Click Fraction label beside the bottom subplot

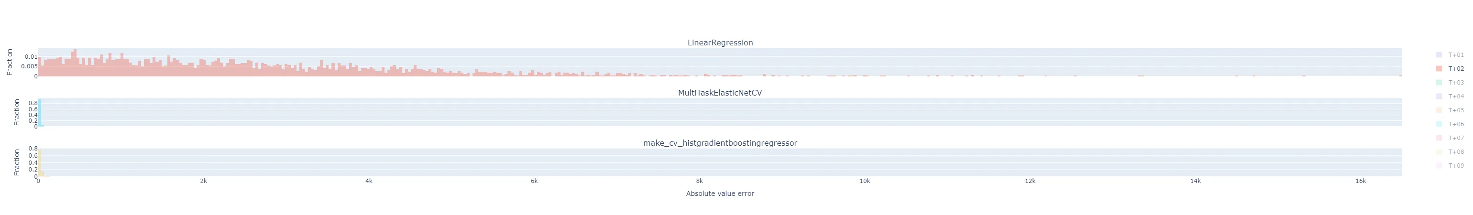pos(17,162)
